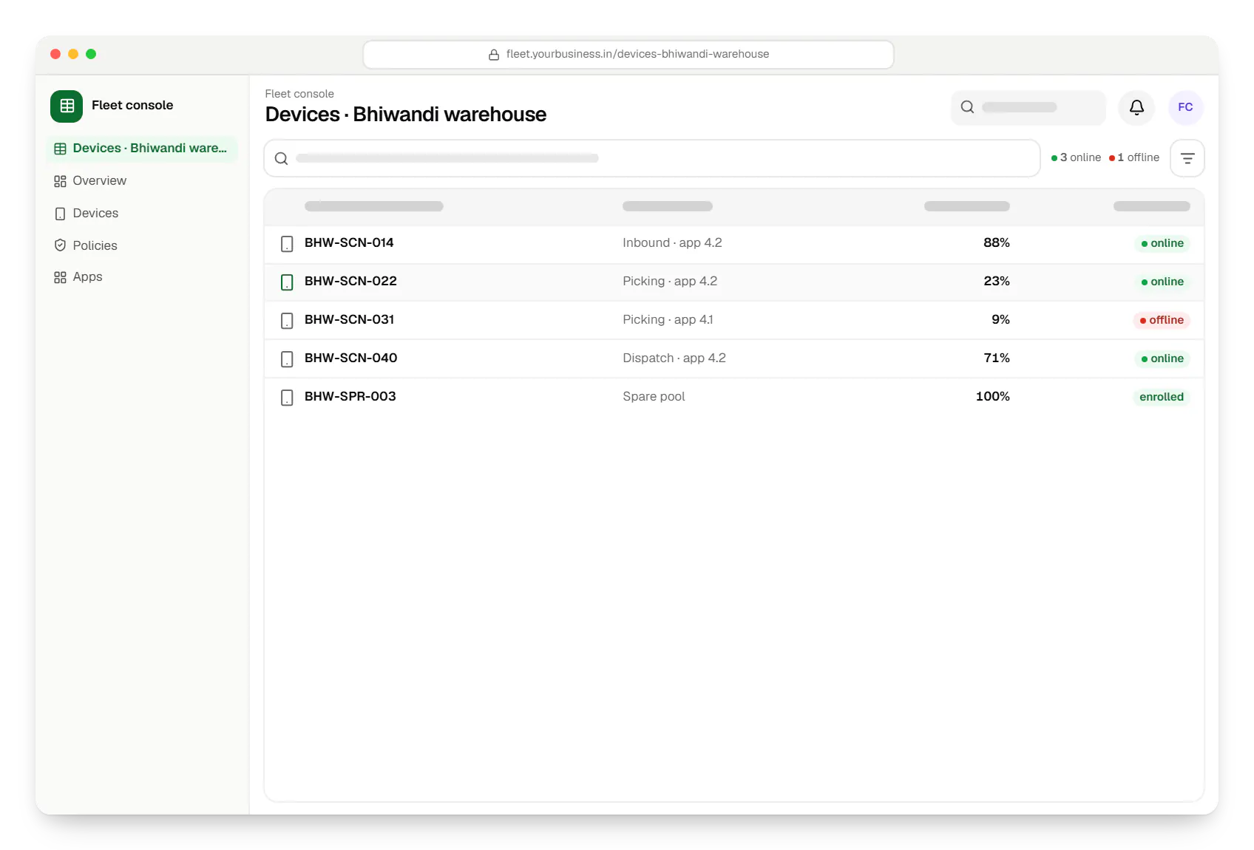This screenshot has height=850, width=1254.
Task: Click the lock icon in address bar
Action: click(x=494, y=55)
